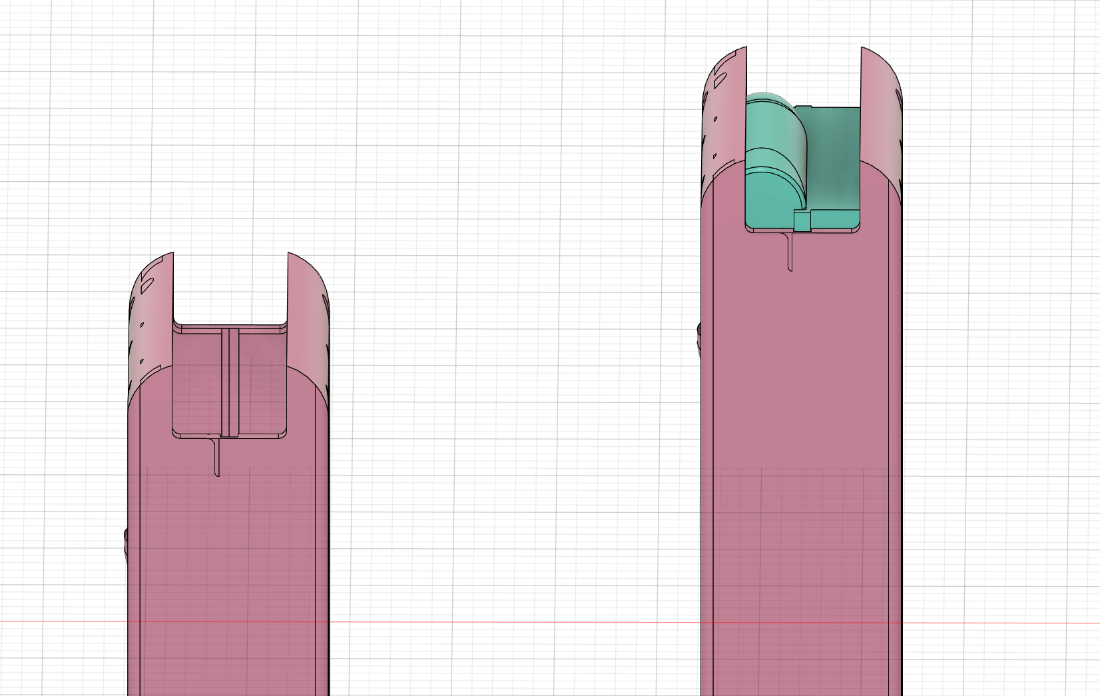
Task: Select the narrow slit below right model's notch
Action: pyautogui.click(x=789, y=252)
